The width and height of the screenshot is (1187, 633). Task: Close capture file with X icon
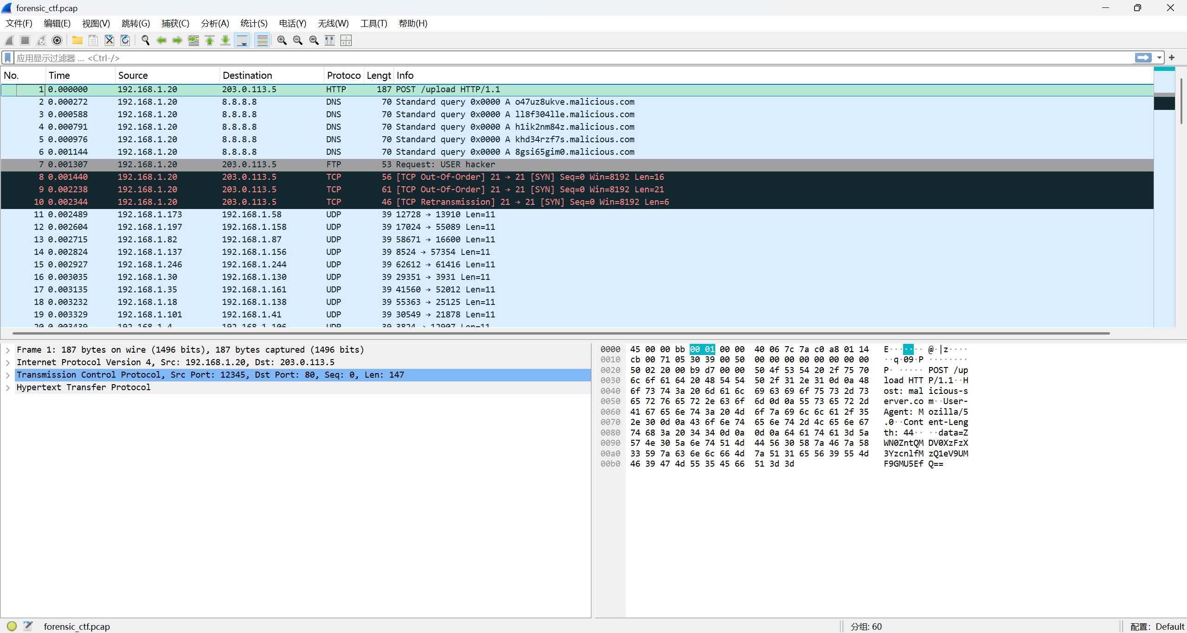click(x=109, y=40)
